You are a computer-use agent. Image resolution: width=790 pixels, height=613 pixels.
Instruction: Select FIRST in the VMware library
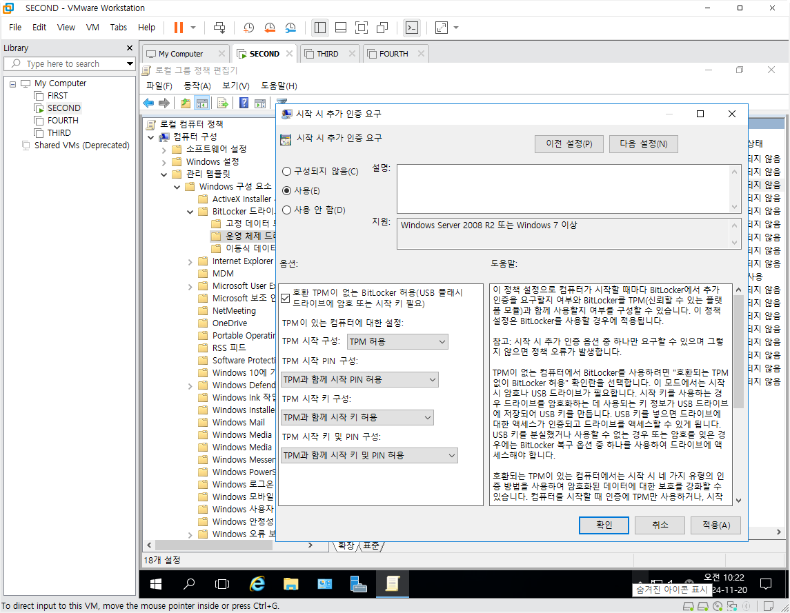pyautogui.click(x=57, y=96)
